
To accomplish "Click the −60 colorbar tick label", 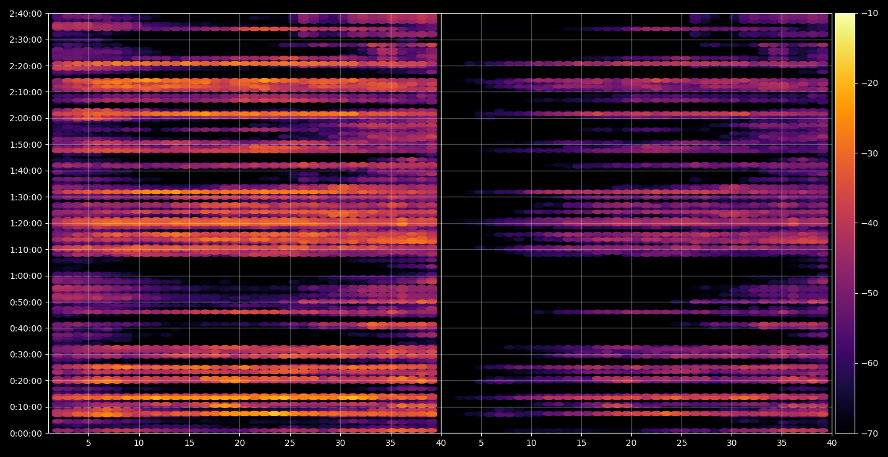I will pos(869,363).
